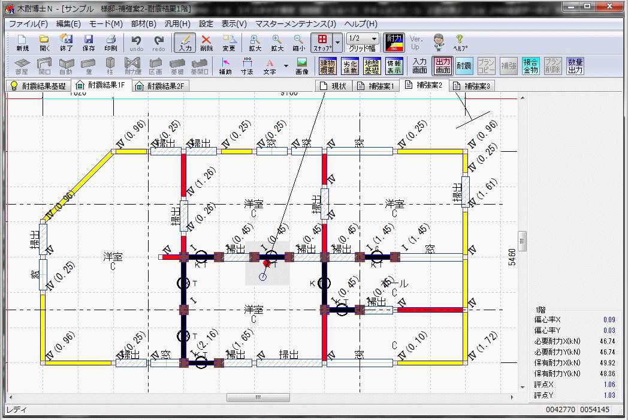Click the 縮小 (zoom out) magnifier icon

pos(298,43)
